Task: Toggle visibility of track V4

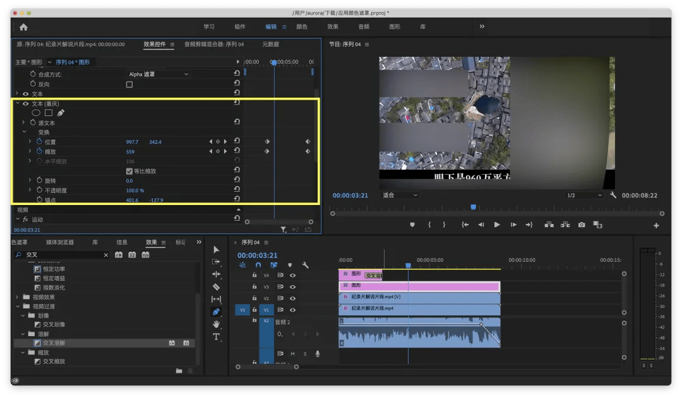Action: 293,275
